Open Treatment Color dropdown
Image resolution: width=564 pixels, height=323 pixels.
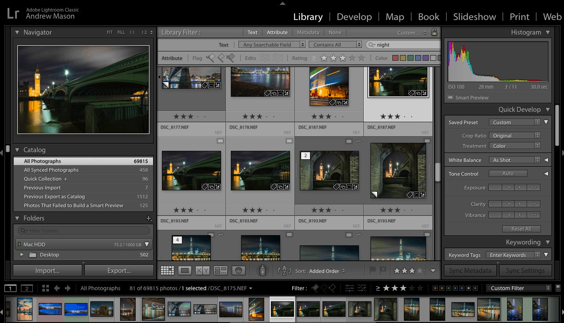click(515, 146)
